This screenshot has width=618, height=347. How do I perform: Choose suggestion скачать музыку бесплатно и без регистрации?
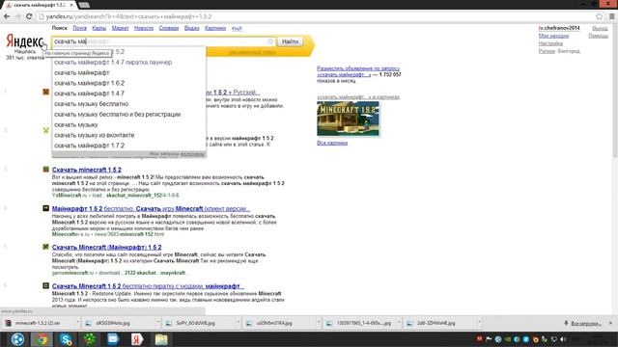(x=128, y=114)
